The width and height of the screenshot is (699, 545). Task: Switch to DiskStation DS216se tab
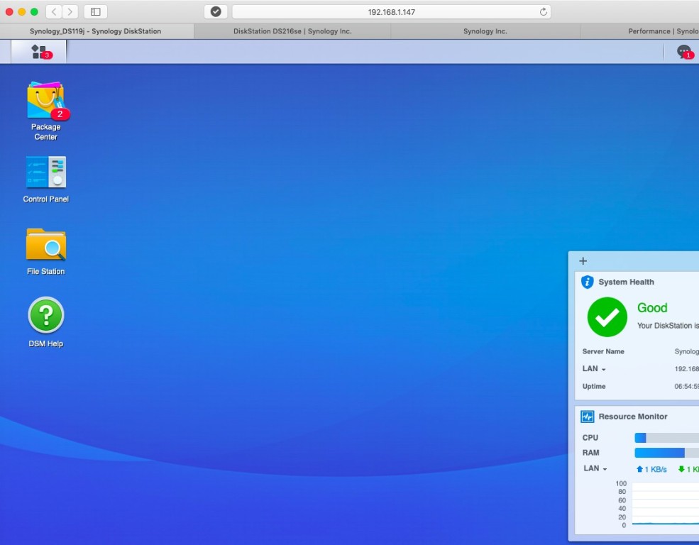pos(292,31)
